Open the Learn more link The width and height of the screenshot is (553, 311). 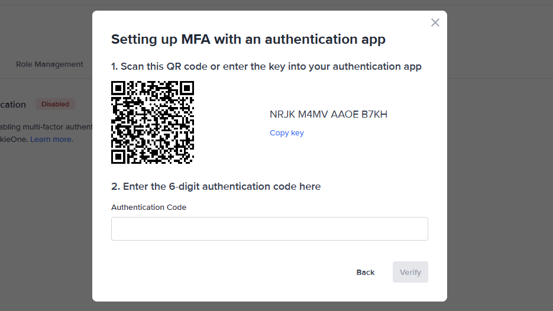click(x=52, y=140)
